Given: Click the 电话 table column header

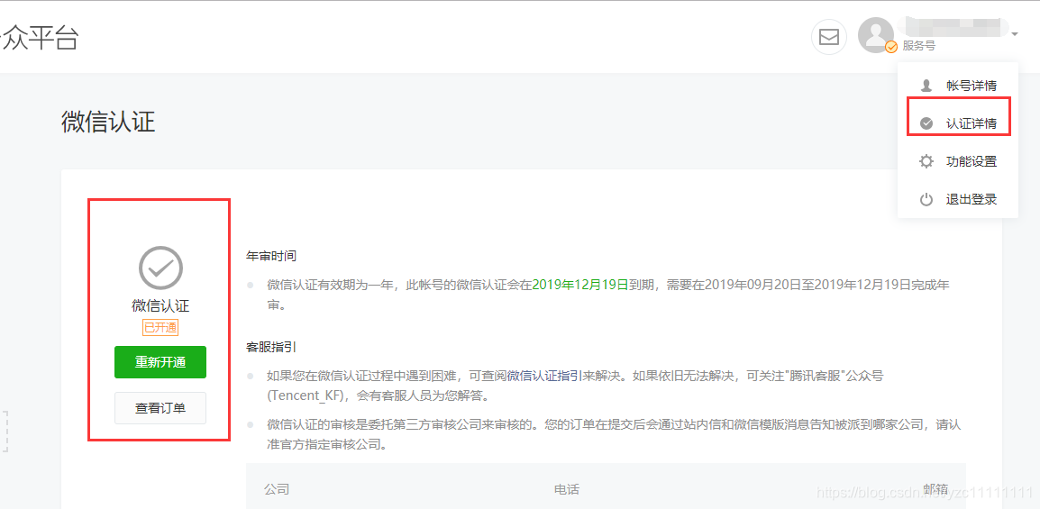Looking at the screenshot, I should click(567, 490).
